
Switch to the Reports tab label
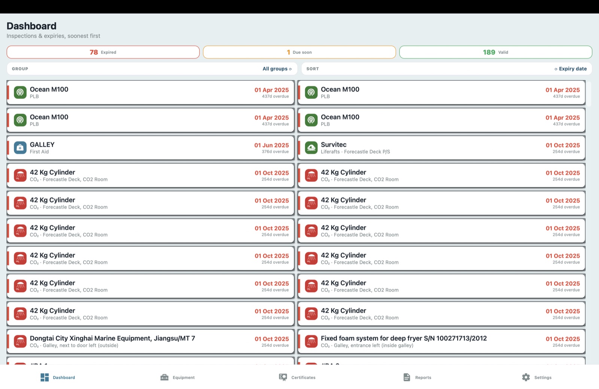[423, 378]
